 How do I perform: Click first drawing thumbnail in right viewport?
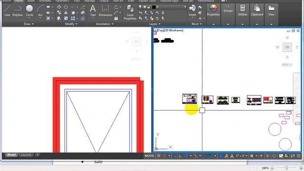[x=190, y=99]
